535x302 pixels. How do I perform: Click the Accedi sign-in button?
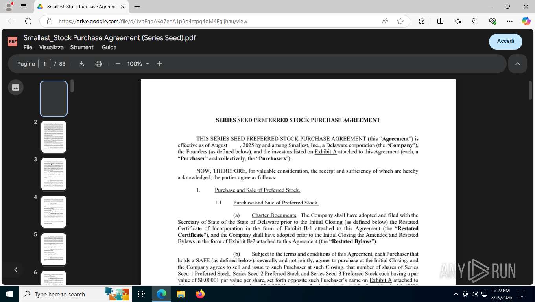[505, 41]
